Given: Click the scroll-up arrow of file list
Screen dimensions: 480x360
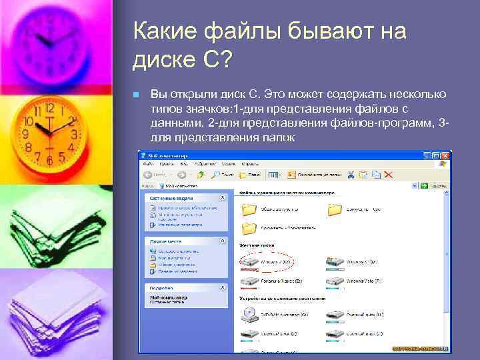Looking at the screenshot, I should [446, 193].
